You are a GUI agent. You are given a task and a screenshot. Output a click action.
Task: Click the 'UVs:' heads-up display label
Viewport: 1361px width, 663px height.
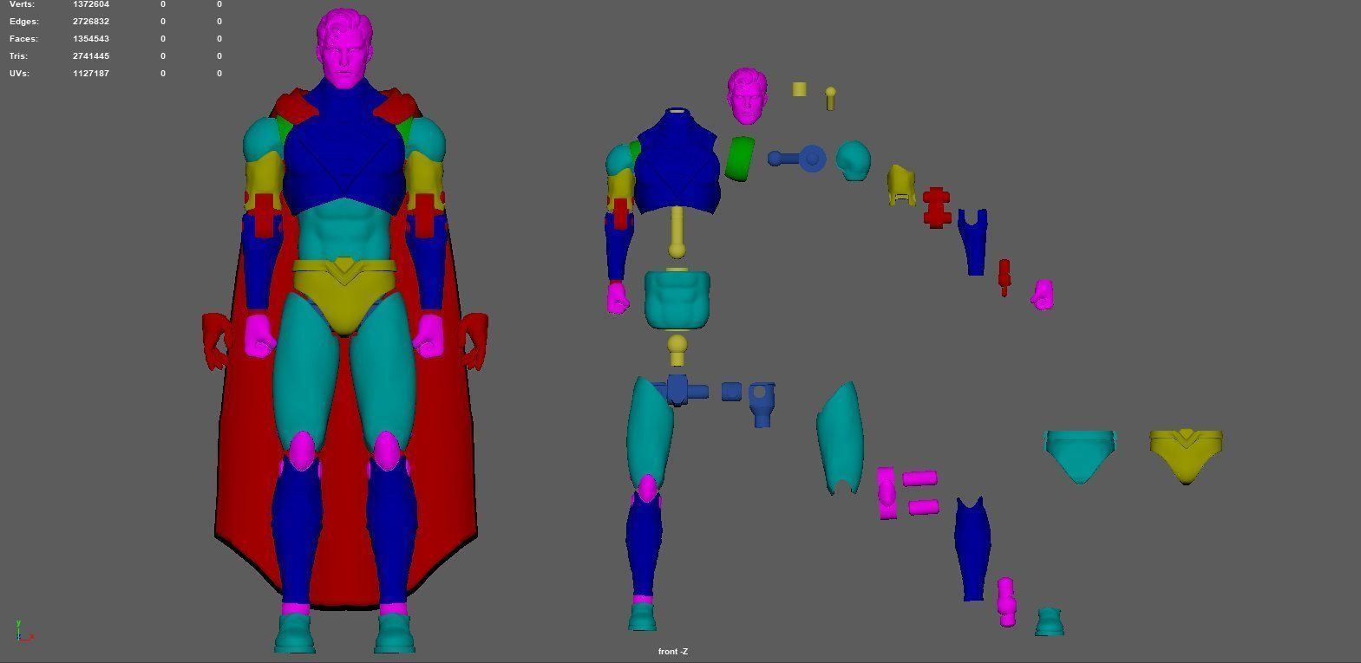19,74
